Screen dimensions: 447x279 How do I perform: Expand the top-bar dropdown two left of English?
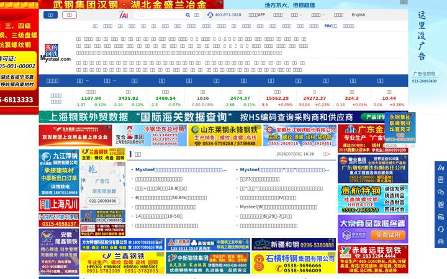click(x=318, y=15)
